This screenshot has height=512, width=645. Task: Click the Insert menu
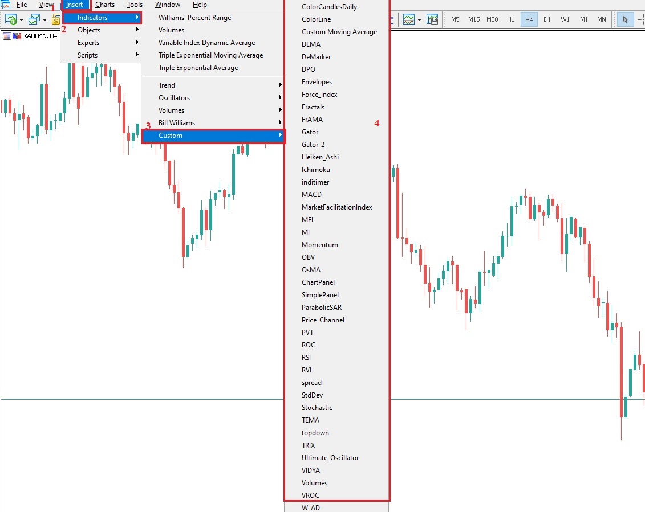click(75, 5)
